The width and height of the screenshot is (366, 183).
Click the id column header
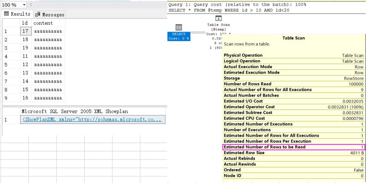25,23
